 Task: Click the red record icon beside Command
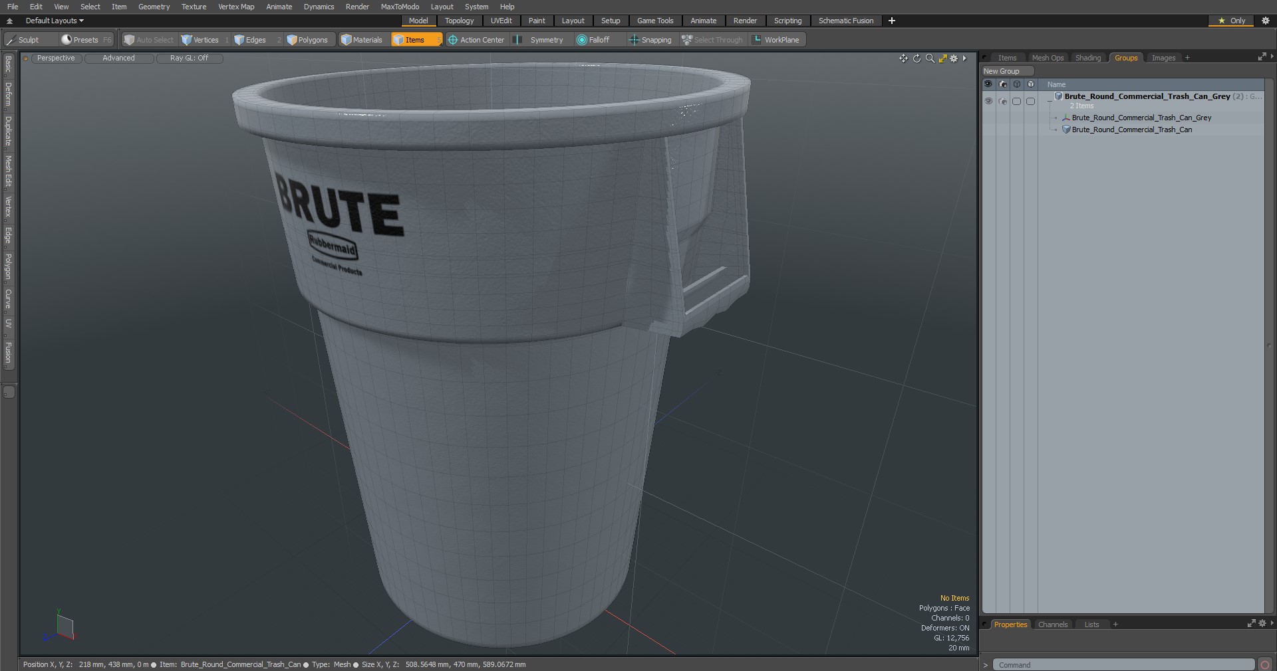[1265, 665]
